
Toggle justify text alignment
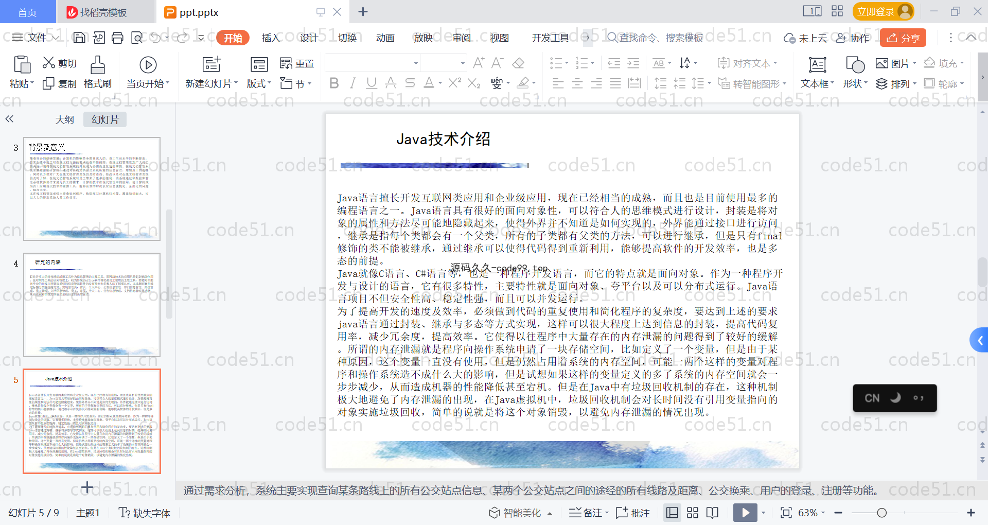[x=615, y=83]
